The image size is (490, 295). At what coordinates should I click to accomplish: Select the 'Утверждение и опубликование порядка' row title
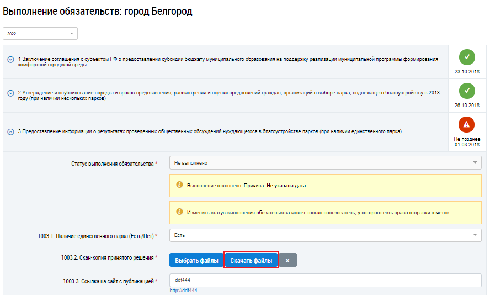[227, 95]
